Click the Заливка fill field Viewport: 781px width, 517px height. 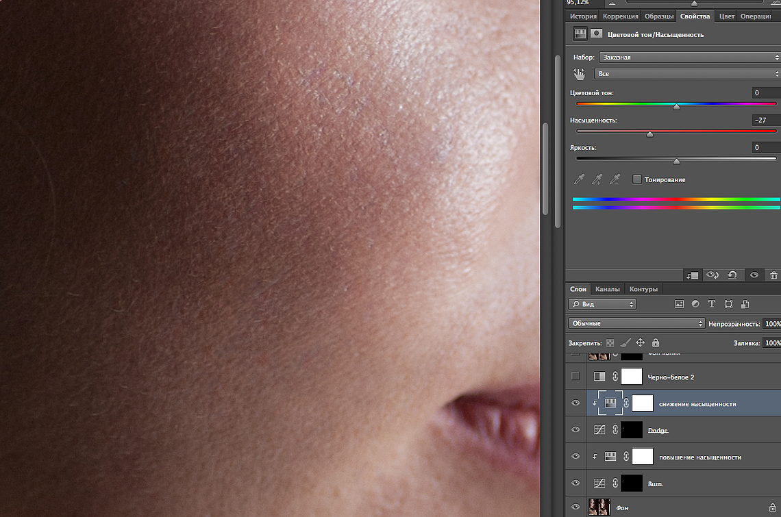click(x=772, y=342)
